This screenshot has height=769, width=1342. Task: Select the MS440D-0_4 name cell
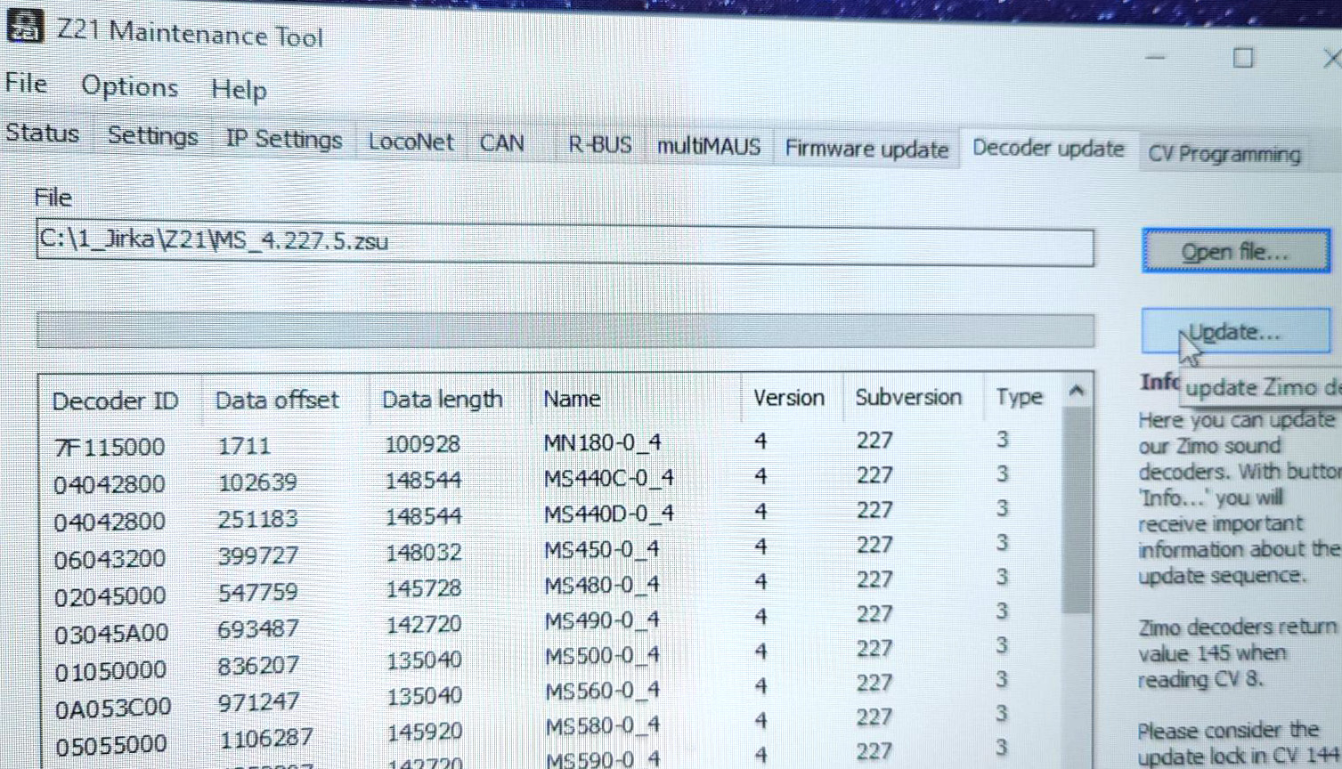[608, 514]
